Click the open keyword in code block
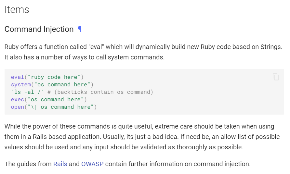 [17, 107]
